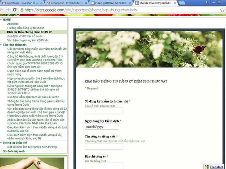
Task: Click the Translate button
Action: (216, 166)
